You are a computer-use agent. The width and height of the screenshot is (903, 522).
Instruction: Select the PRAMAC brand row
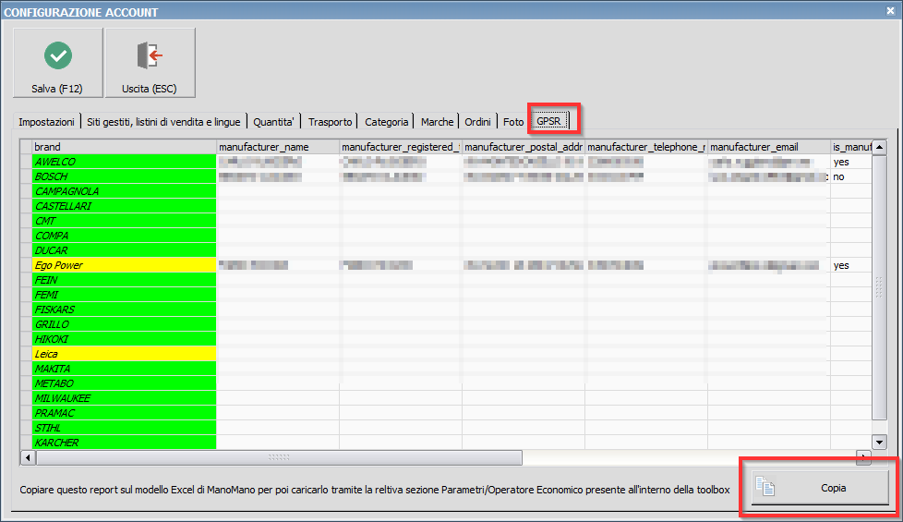[x=125, y=413]
